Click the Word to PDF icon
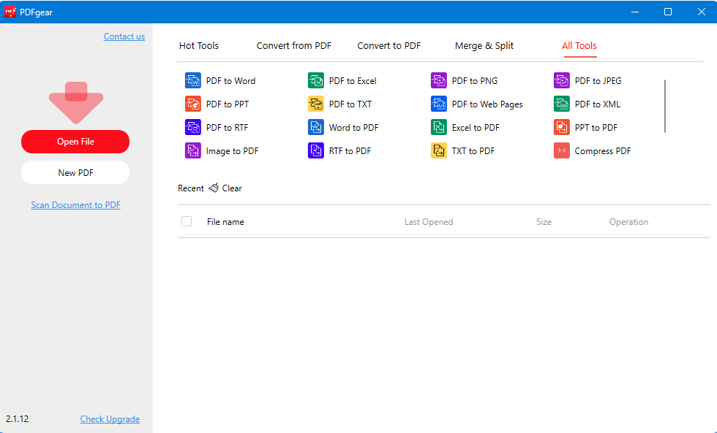 316,128
